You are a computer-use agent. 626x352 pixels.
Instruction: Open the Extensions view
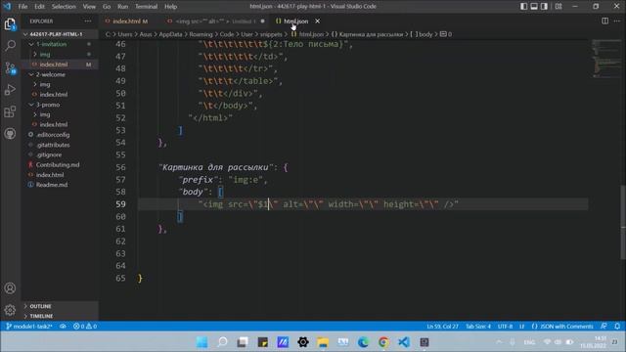(x=10, y=111)
